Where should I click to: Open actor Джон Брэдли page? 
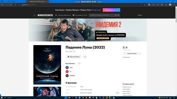click(127, 91)
